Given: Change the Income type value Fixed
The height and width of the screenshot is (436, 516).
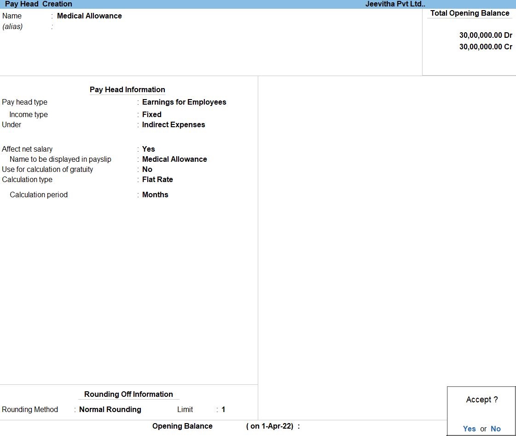Looking at the screenshot, I should pos(151,114).
